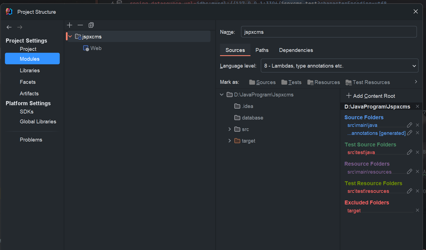Open the Language level dropdown
The height and width of the screenshot is (250, 426).
[339, 66]
